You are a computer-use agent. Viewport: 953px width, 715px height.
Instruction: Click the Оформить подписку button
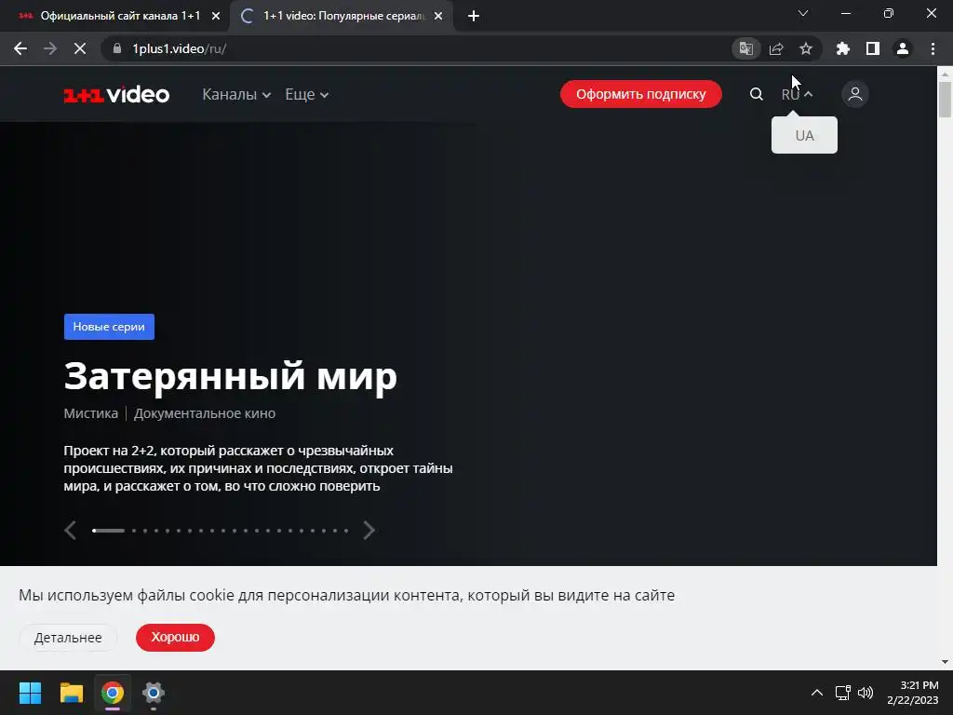coord(640,94)
